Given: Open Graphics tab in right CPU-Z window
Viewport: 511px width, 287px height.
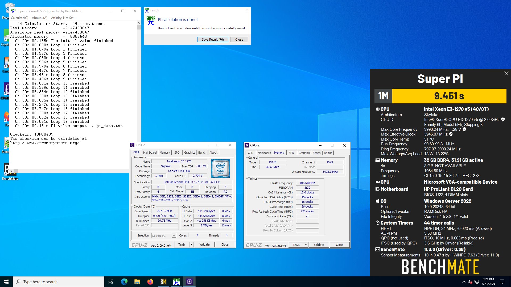Looking at the screenshot, I should click(x=304, y=153).
